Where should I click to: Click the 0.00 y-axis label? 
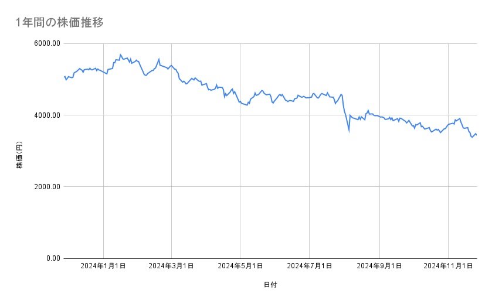click(52, 258)
